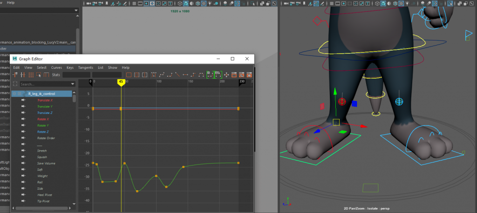The height and width of the screenshot is (213, 477).
Task: Select the Heel Pivot channel
Action: (44, 195)
